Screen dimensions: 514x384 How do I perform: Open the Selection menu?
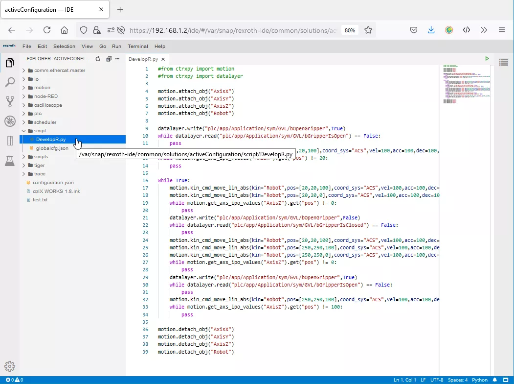pos(64,47)
